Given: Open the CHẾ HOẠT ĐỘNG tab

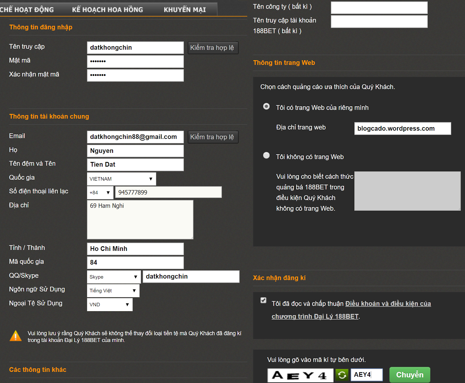Looking at the screenshot, I should (x=27, y=10).
